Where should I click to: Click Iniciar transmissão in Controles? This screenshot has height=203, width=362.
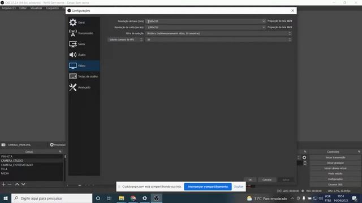[x=335, y=158]
